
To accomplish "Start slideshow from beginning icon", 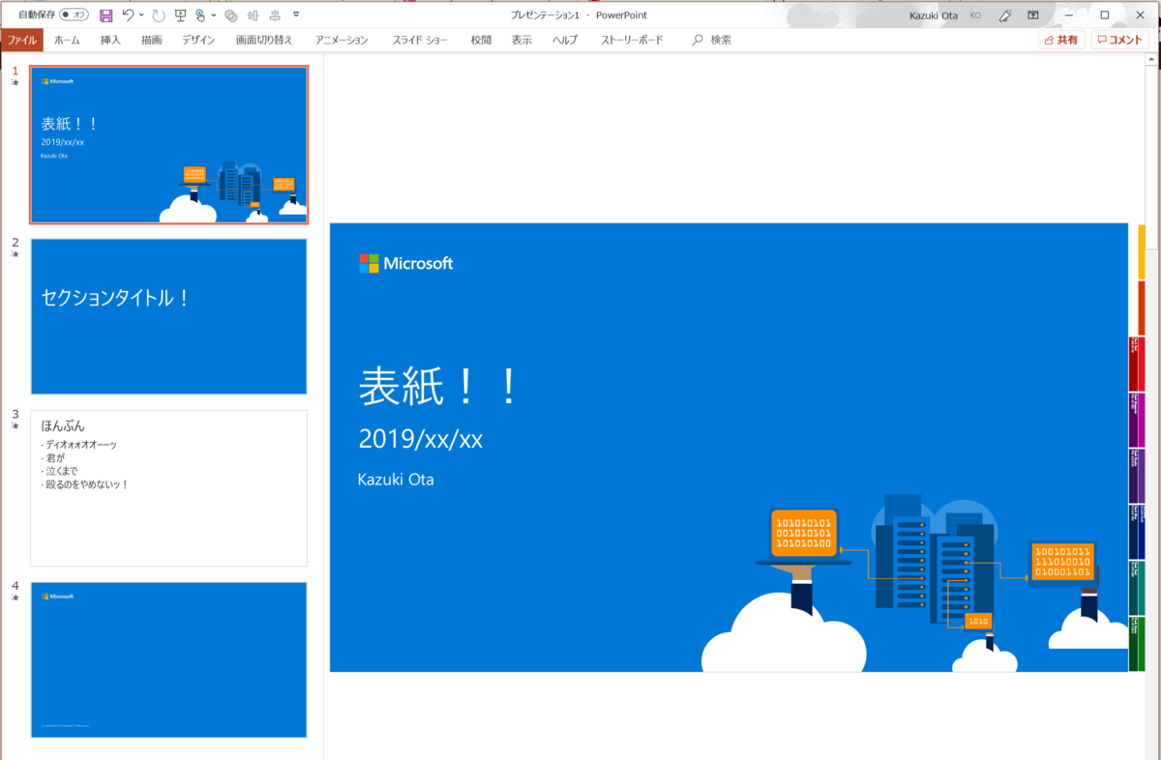I will tap(180, 15).
